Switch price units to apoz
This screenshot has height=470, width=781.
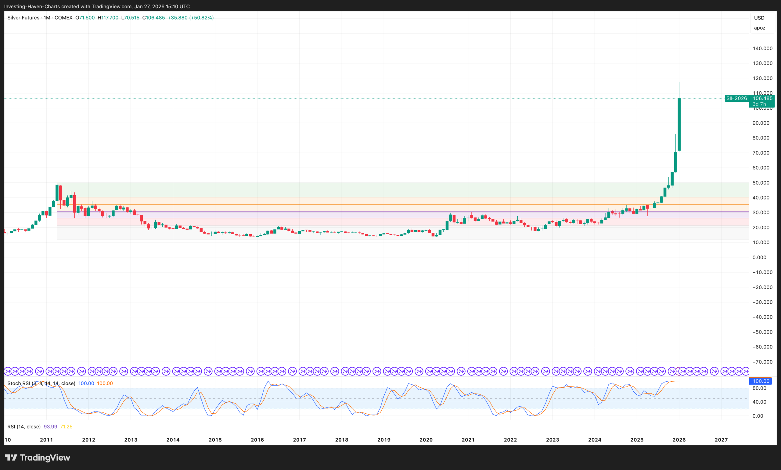pos(759,28)
